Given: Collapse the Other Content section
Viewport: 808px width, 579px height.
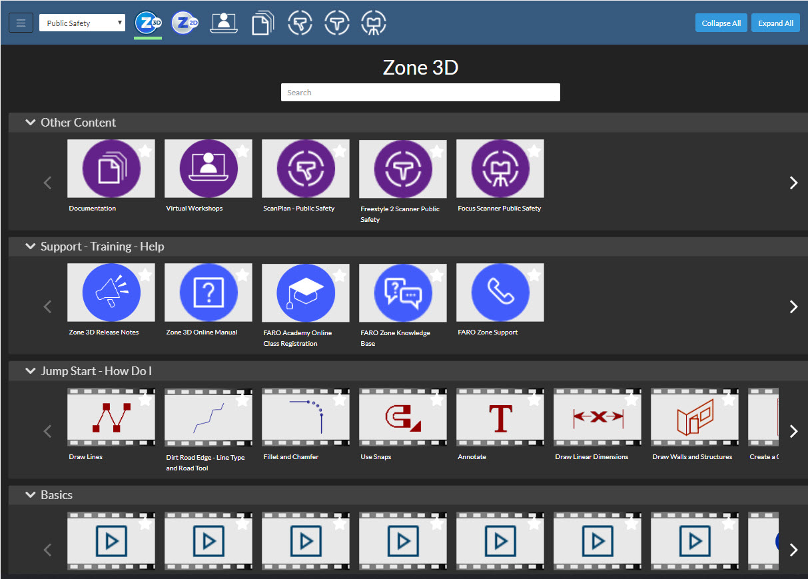Looking at the screenshot, I should click(x=30, y=123).
